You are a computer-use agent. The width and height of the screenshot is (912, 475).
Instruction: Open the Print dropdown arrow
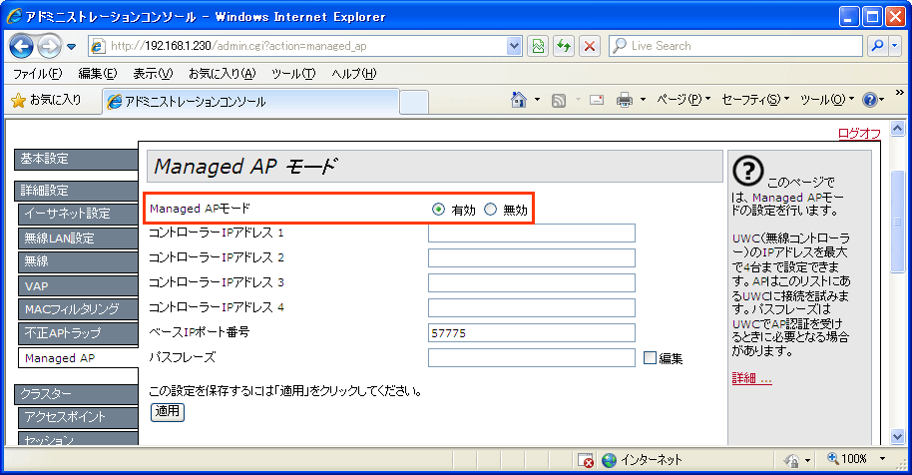coord(643,100)
